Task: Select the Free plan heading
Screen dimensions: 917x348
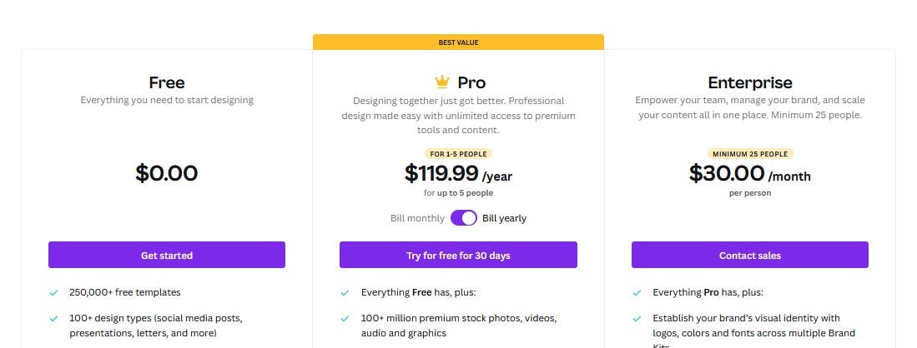Action: (x=167, y=82)
